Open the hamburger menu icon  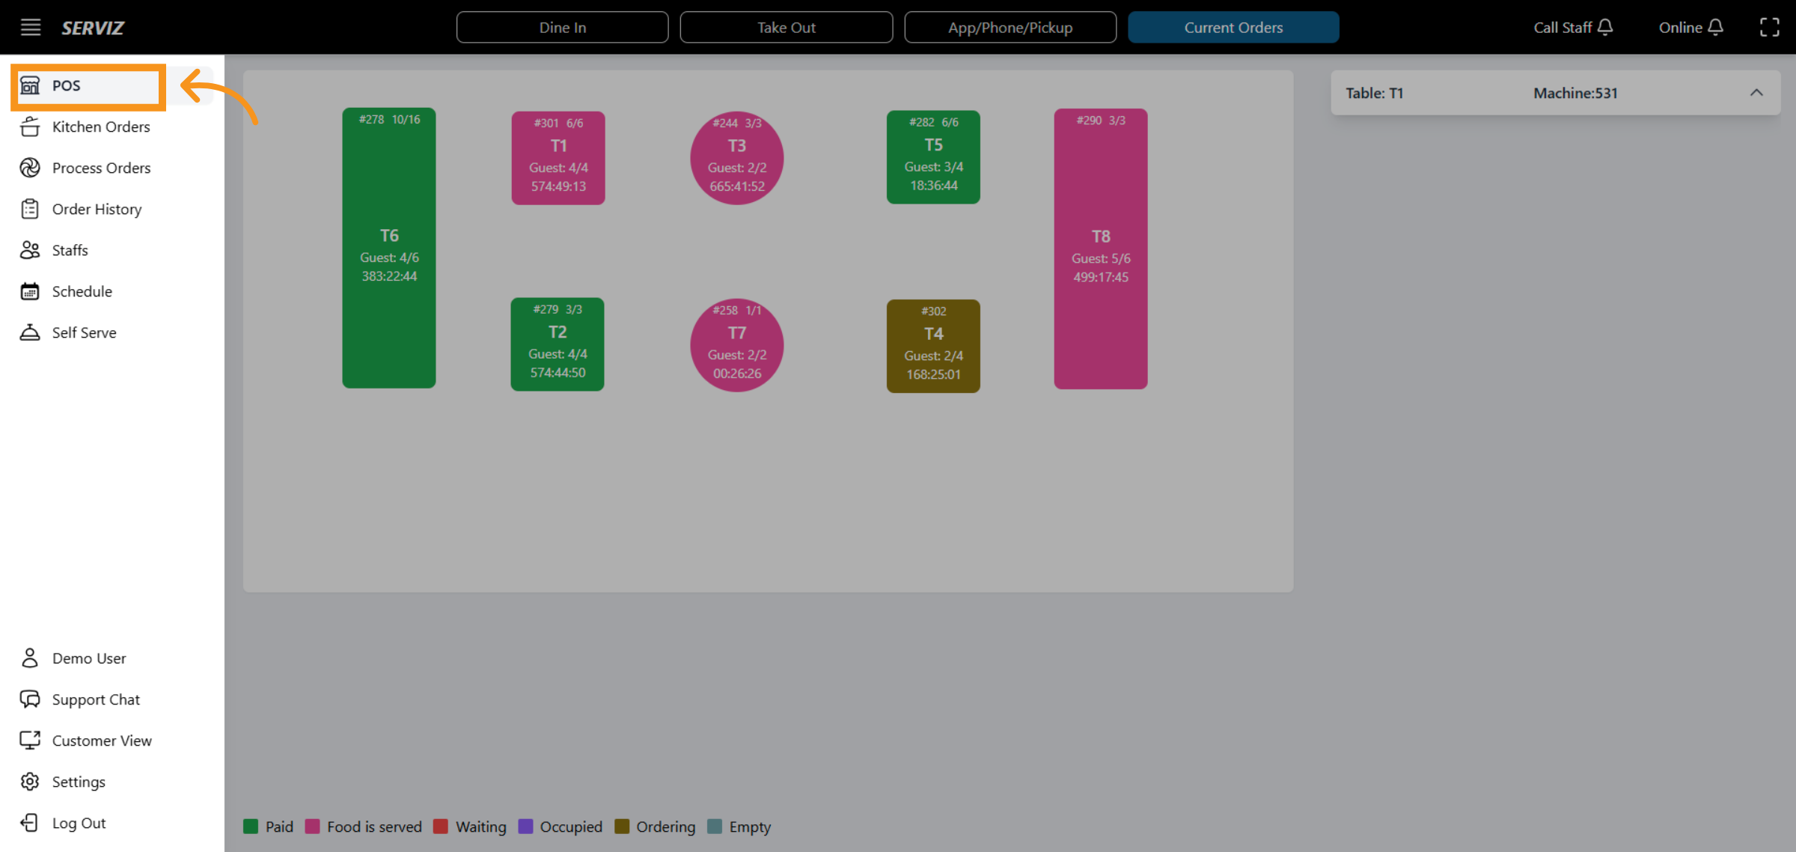(31, 28)
